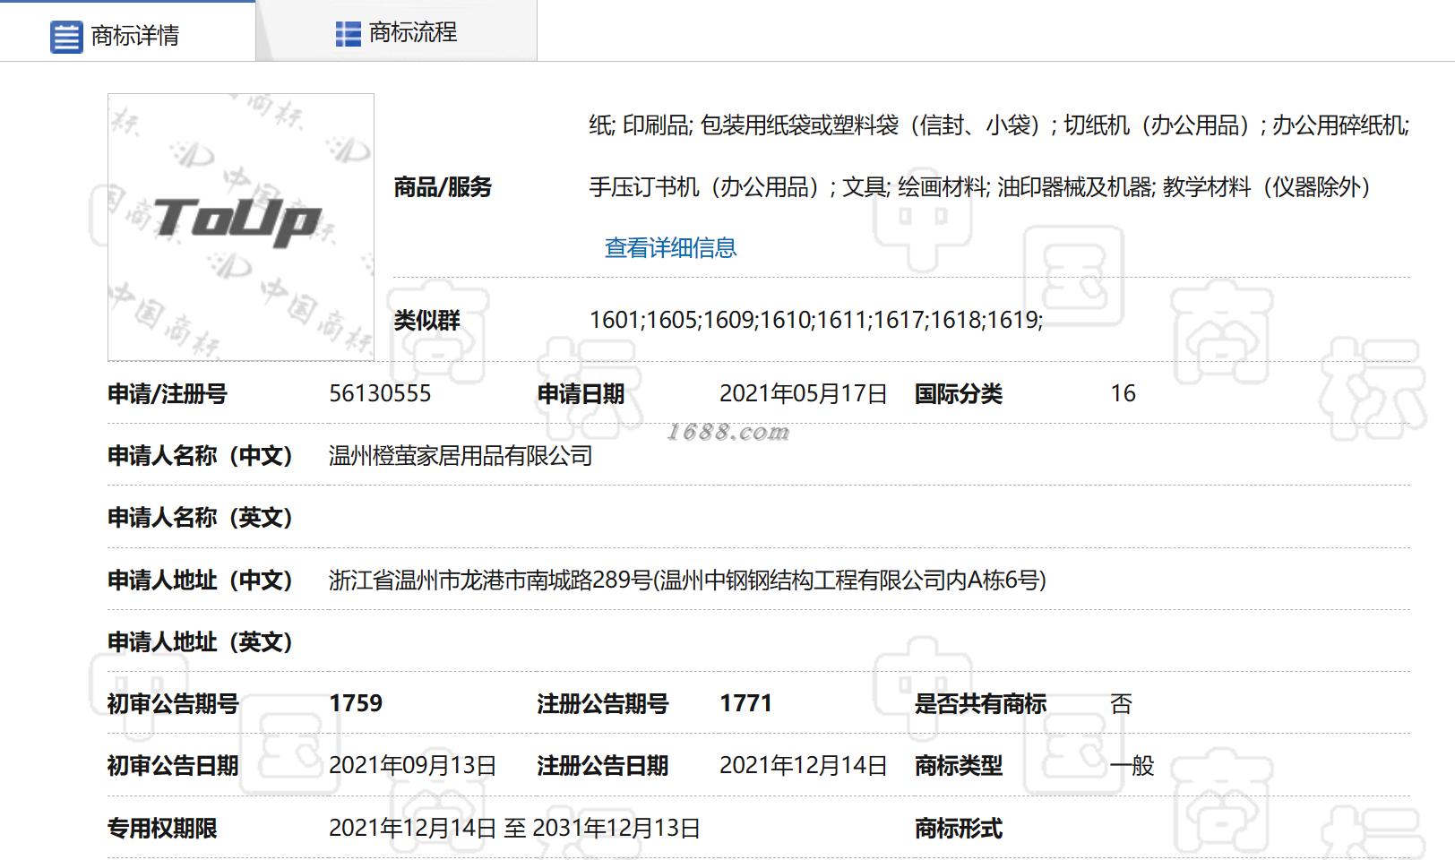
Task: Click the 初审公告期号 value 1759
Action: click(356, 703)
